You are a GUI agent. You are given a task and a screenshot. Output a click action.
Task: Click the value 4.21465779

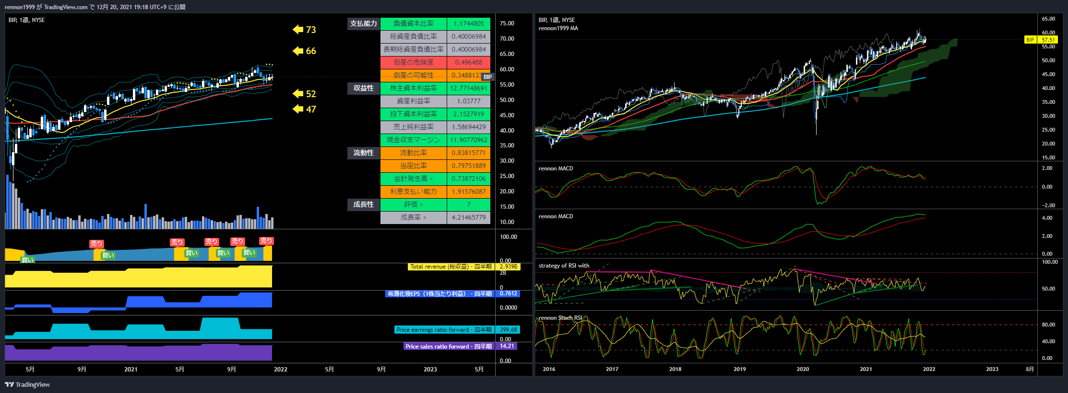coord(469,217)
